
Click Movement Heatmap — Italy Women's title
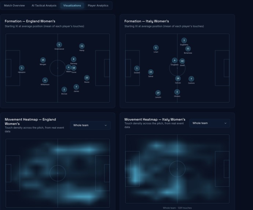(x=155, y=119)
